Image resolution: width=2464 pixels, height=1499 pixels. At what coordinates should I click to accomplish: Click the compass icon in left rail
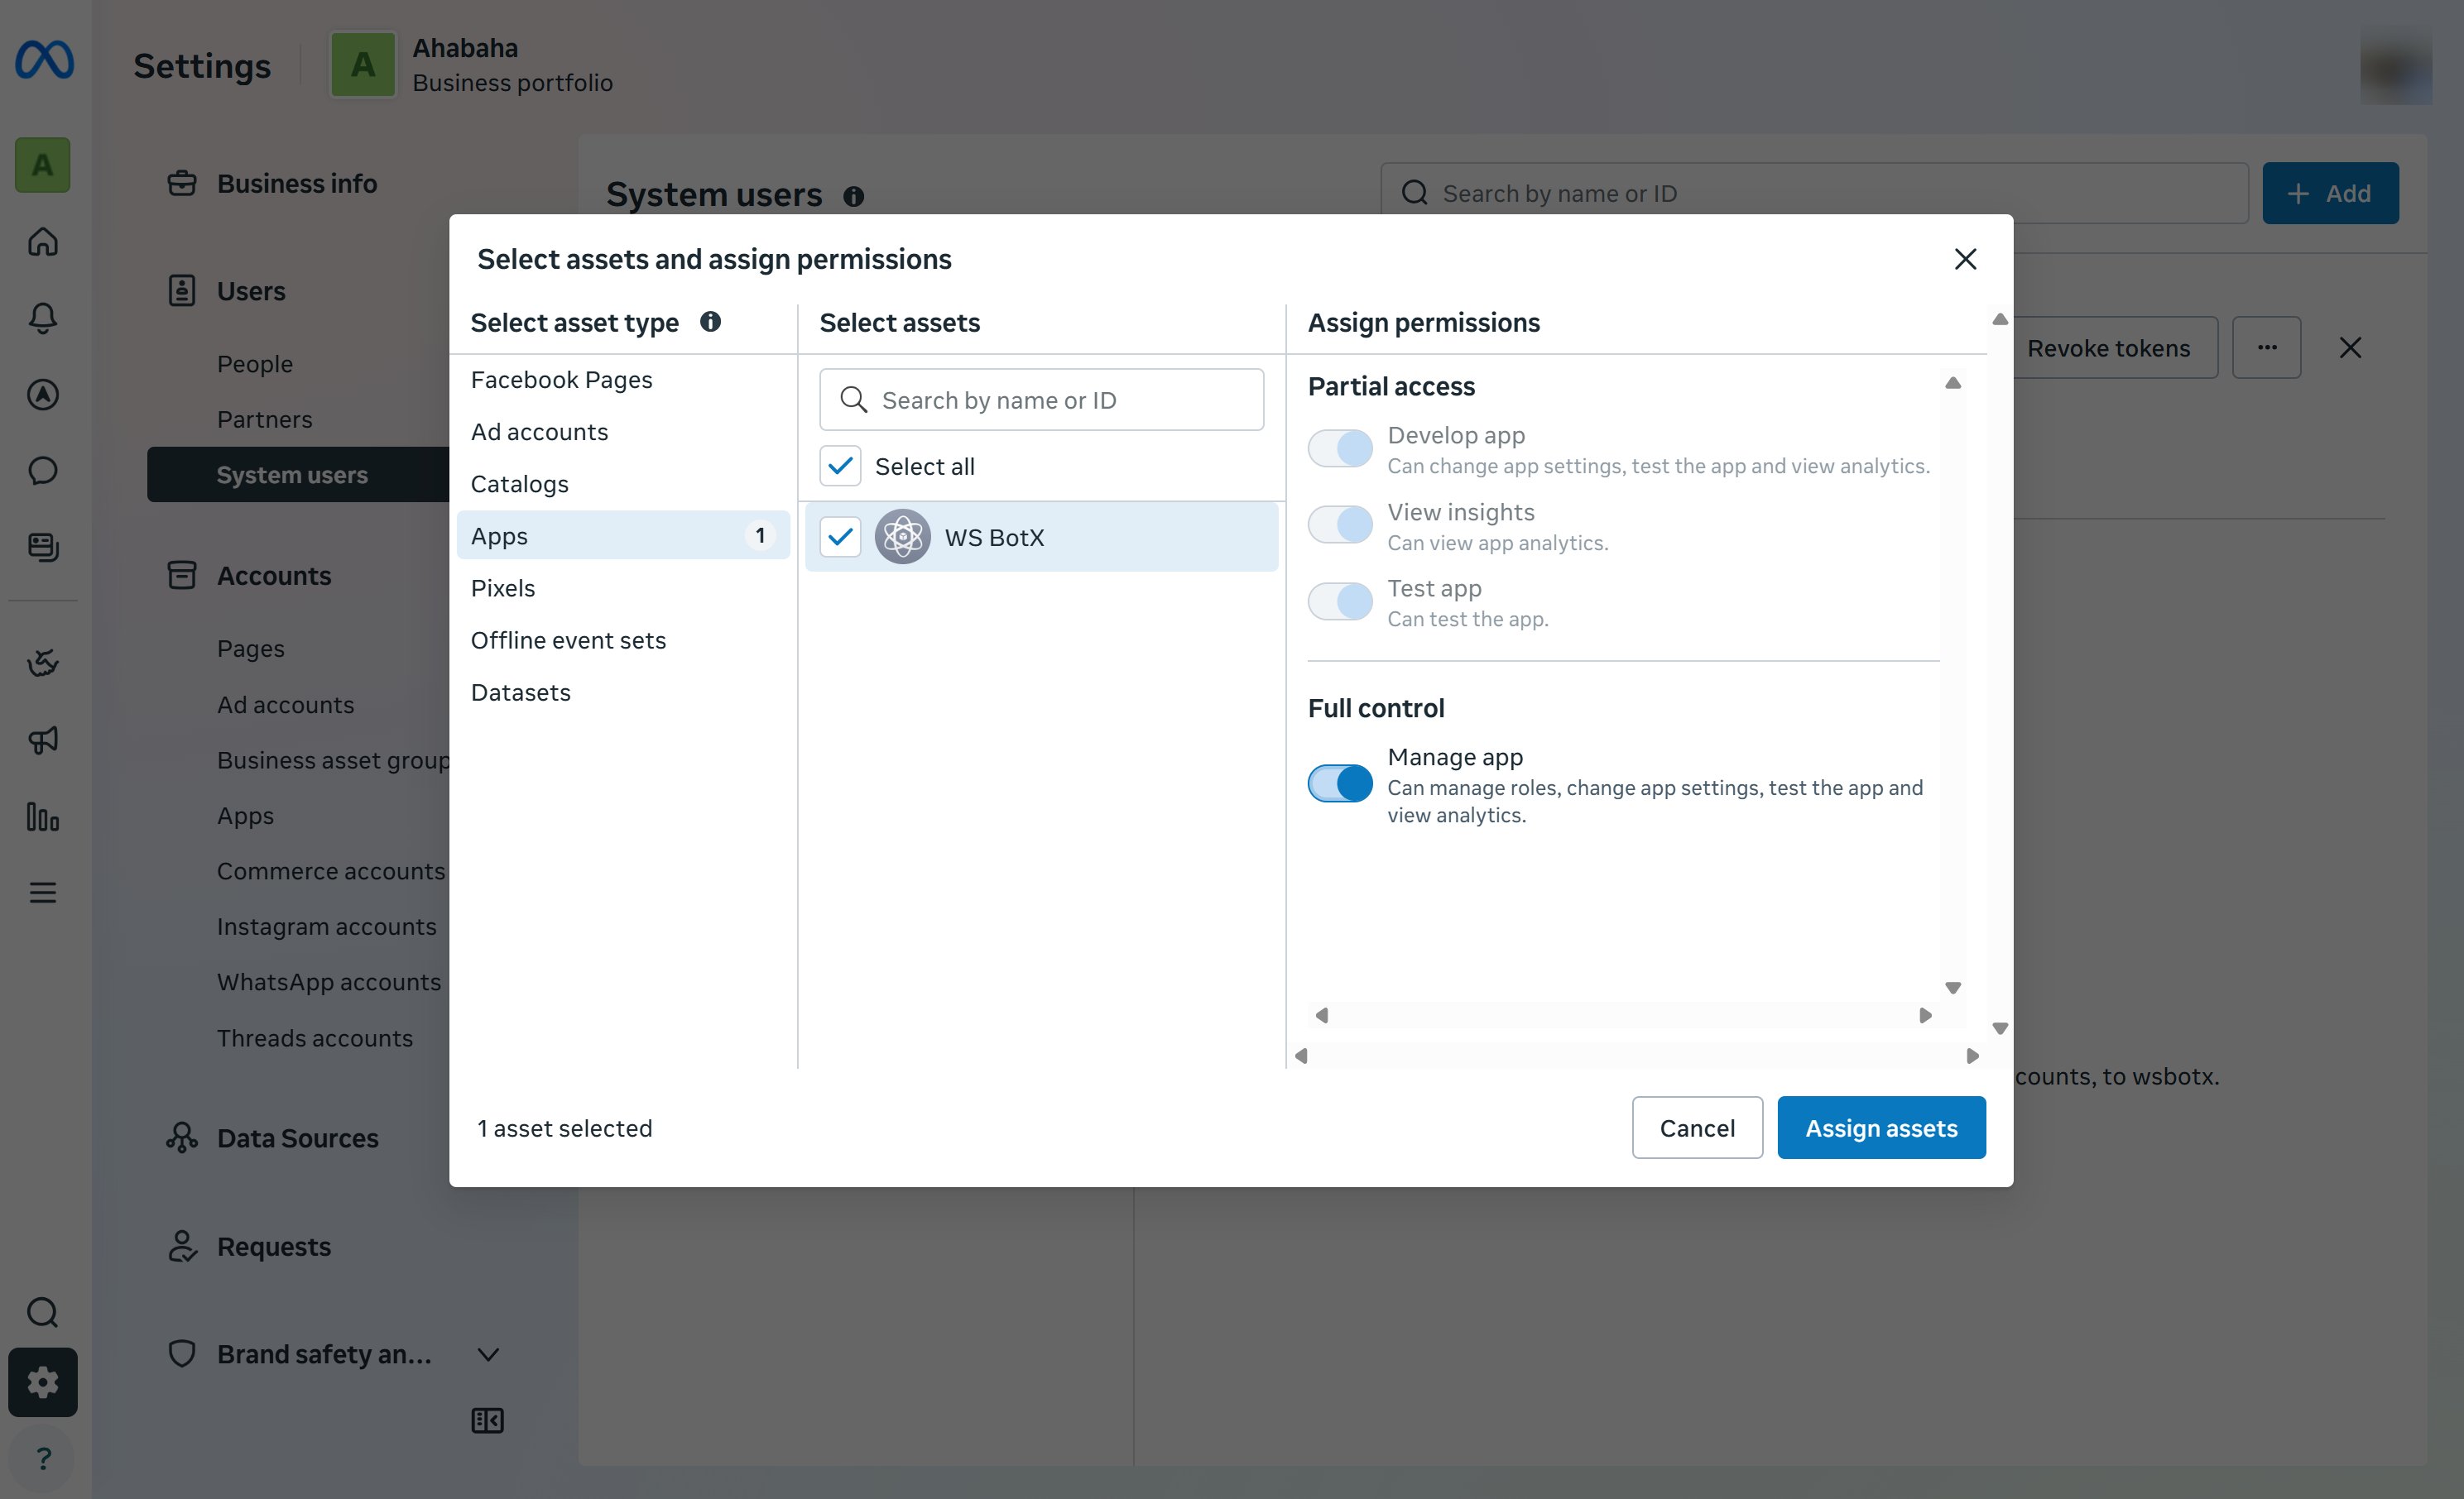point(42,395)
